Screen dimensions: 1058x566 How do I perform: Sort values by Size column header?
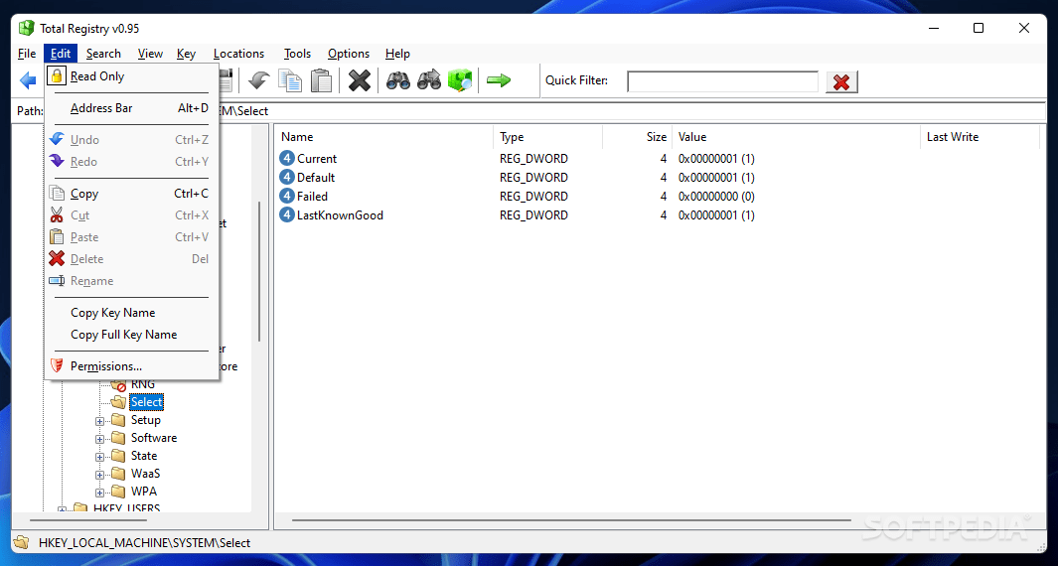(x=638, y=137)
